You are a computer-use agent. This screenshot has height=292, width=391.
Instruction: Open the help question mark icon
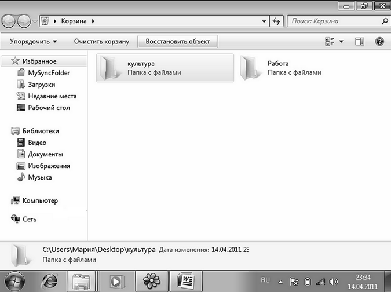tap(379, 42)
